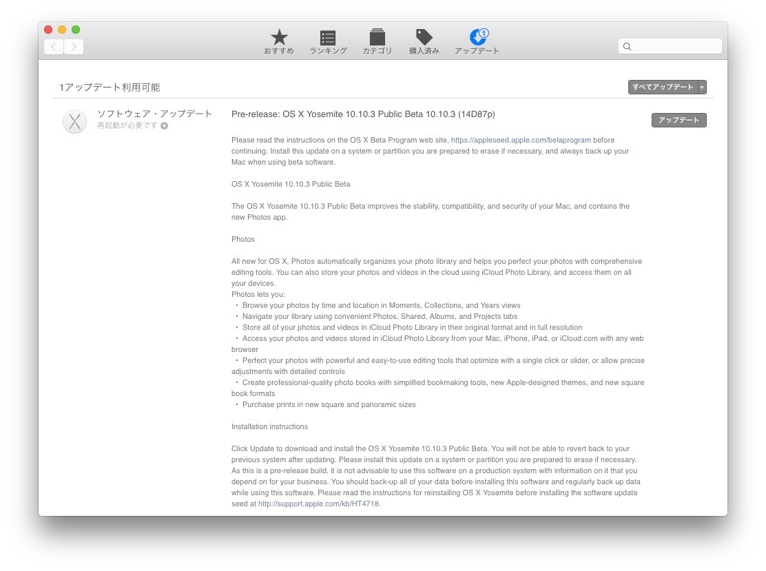The height and width of the screenshot is (571, 766).
Task: Click the OS X Yosemite update icon
Action: [75, 121]
